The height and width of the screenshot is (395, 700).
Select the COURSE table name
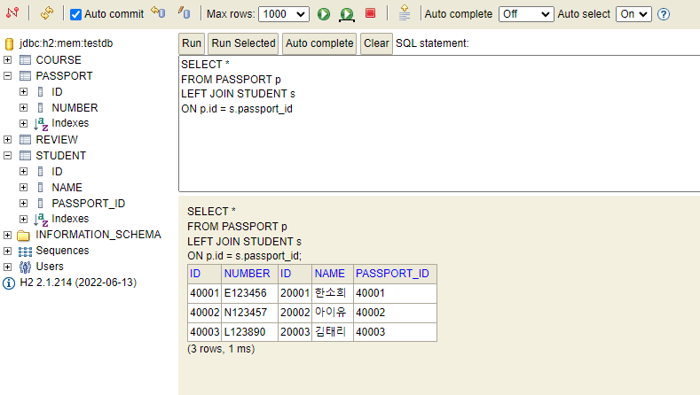pyautogui.click(x=59, y=59)
